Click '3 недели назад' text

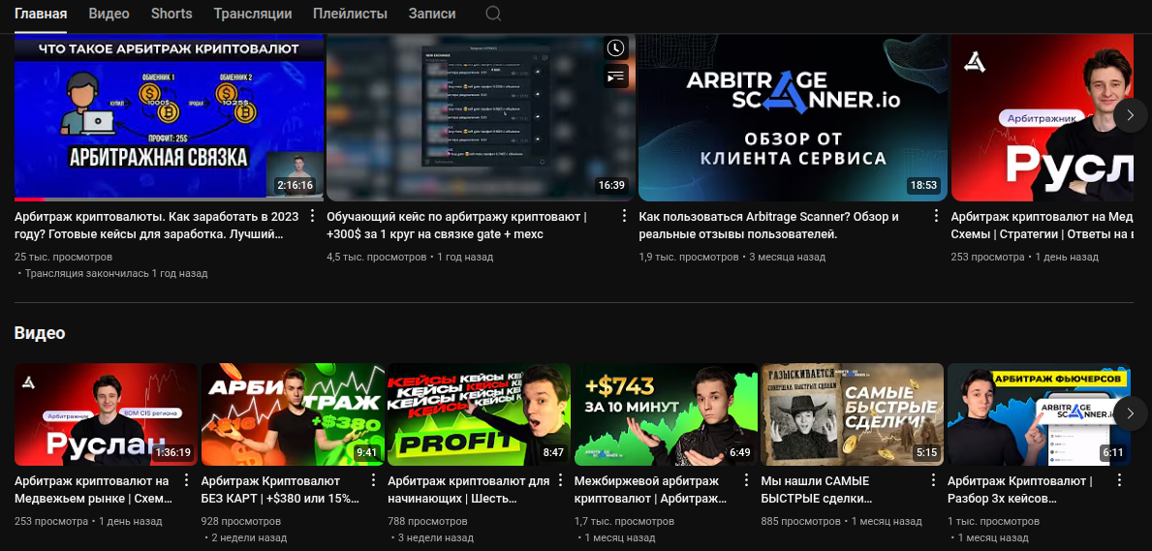tap(436, 537)
